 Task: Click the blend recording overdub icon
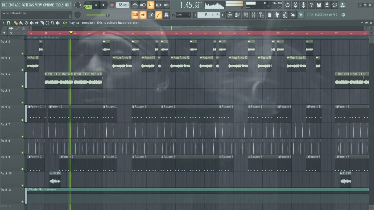[x=159, y=5]
